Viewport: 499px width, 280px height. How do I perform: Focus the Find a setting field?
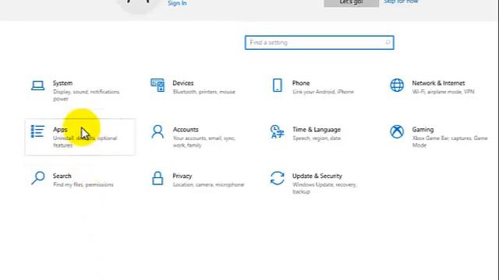319,43
